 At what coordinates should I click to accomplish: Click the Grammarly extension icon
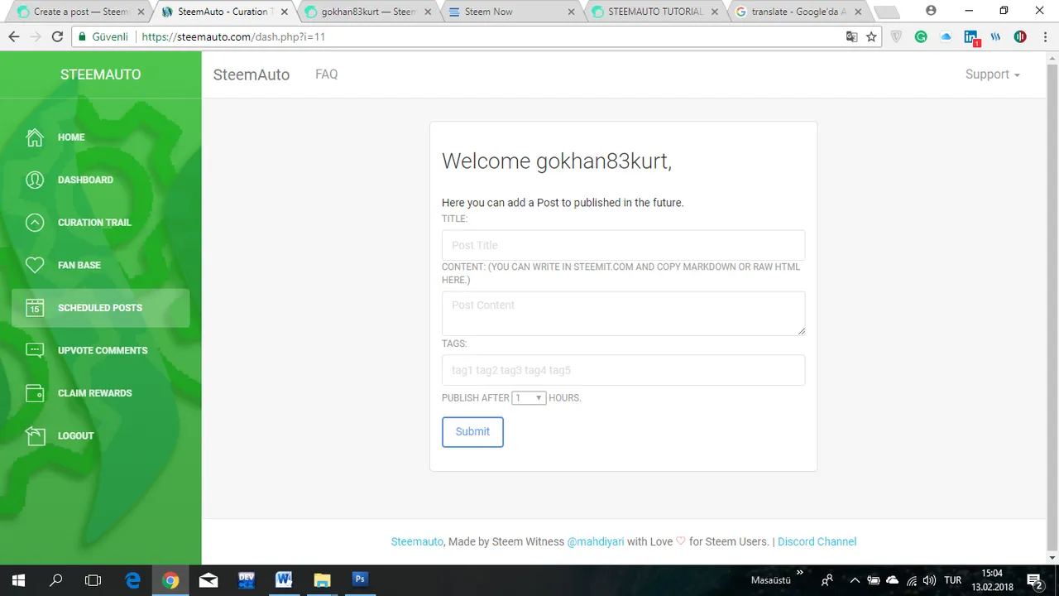coord(921,36)
